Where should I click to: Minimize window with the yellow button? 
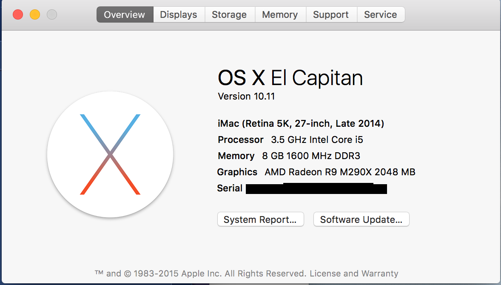tap(35, 15)
